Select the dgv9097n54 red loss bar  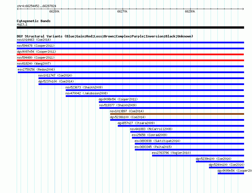130,54
